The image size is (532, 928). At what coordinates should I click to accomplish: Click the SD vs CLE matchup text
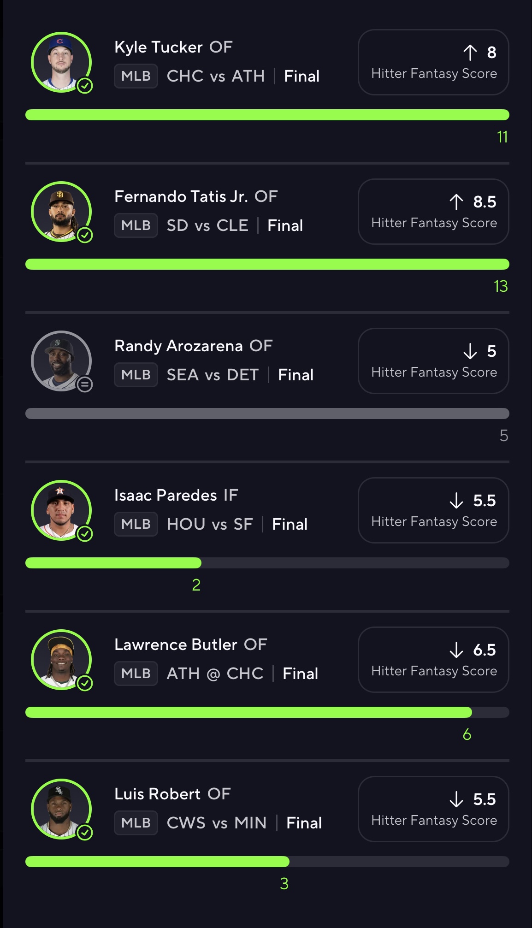[x=207, y=225]
